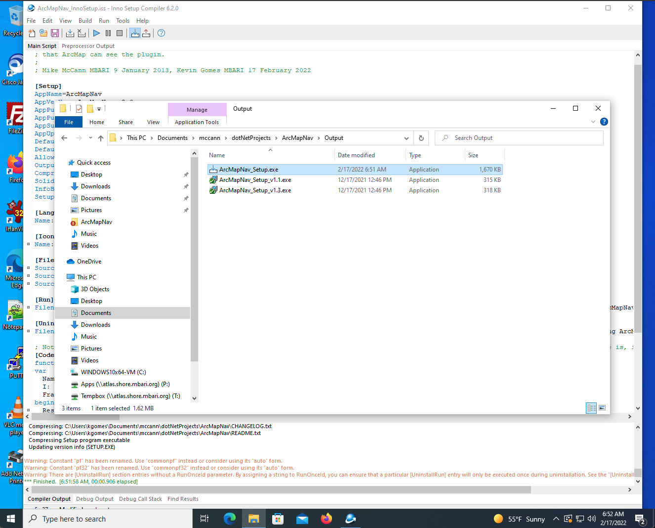The height and width of the screenshot is (528, 655).
Task: Switch to Preprocessor Output tab
Action: 88,46
